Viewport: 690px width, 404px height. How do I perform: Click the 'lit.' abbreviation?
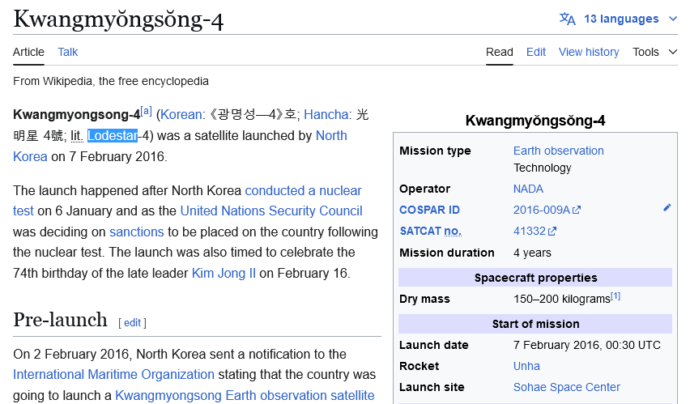tap(77, 135)
